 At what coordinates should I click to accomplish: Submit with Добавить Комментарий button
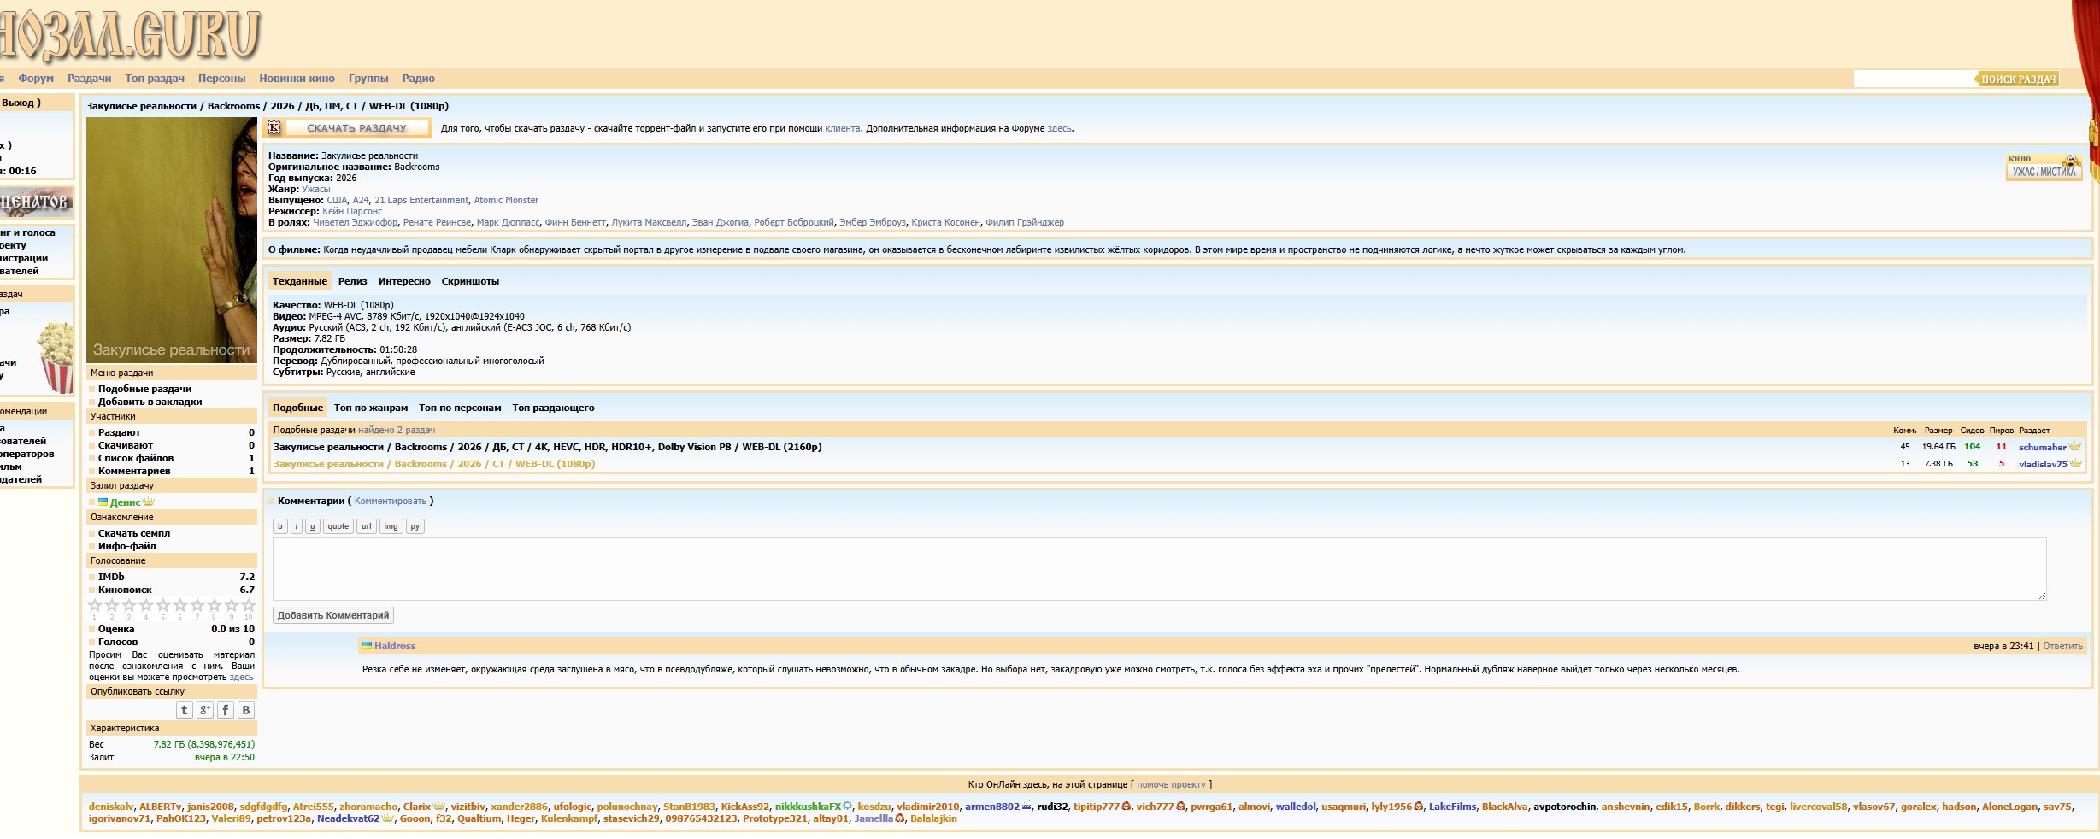coord(333,615)
